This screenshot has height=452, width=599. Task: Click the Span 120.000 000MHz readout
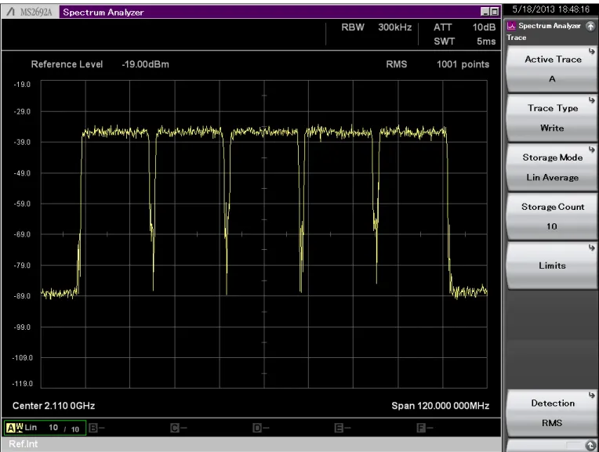click(x=440, y=406)
